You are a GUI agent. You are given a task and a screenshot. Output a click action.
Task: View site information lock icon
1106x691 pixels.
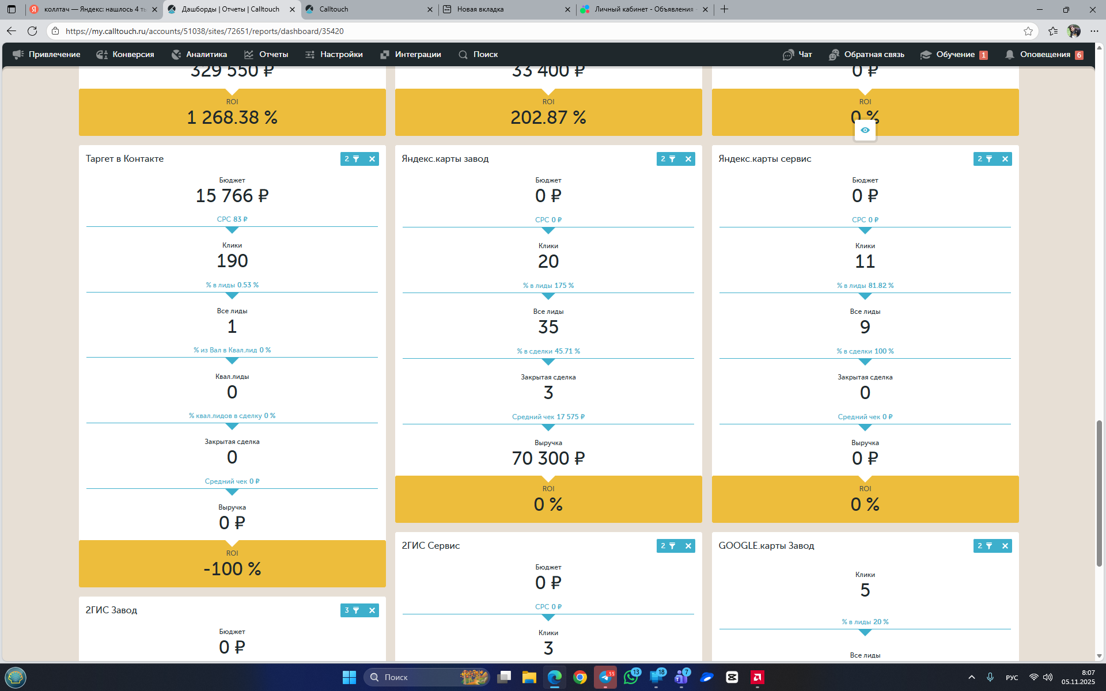pyautogui.click(x=55, y=31)
